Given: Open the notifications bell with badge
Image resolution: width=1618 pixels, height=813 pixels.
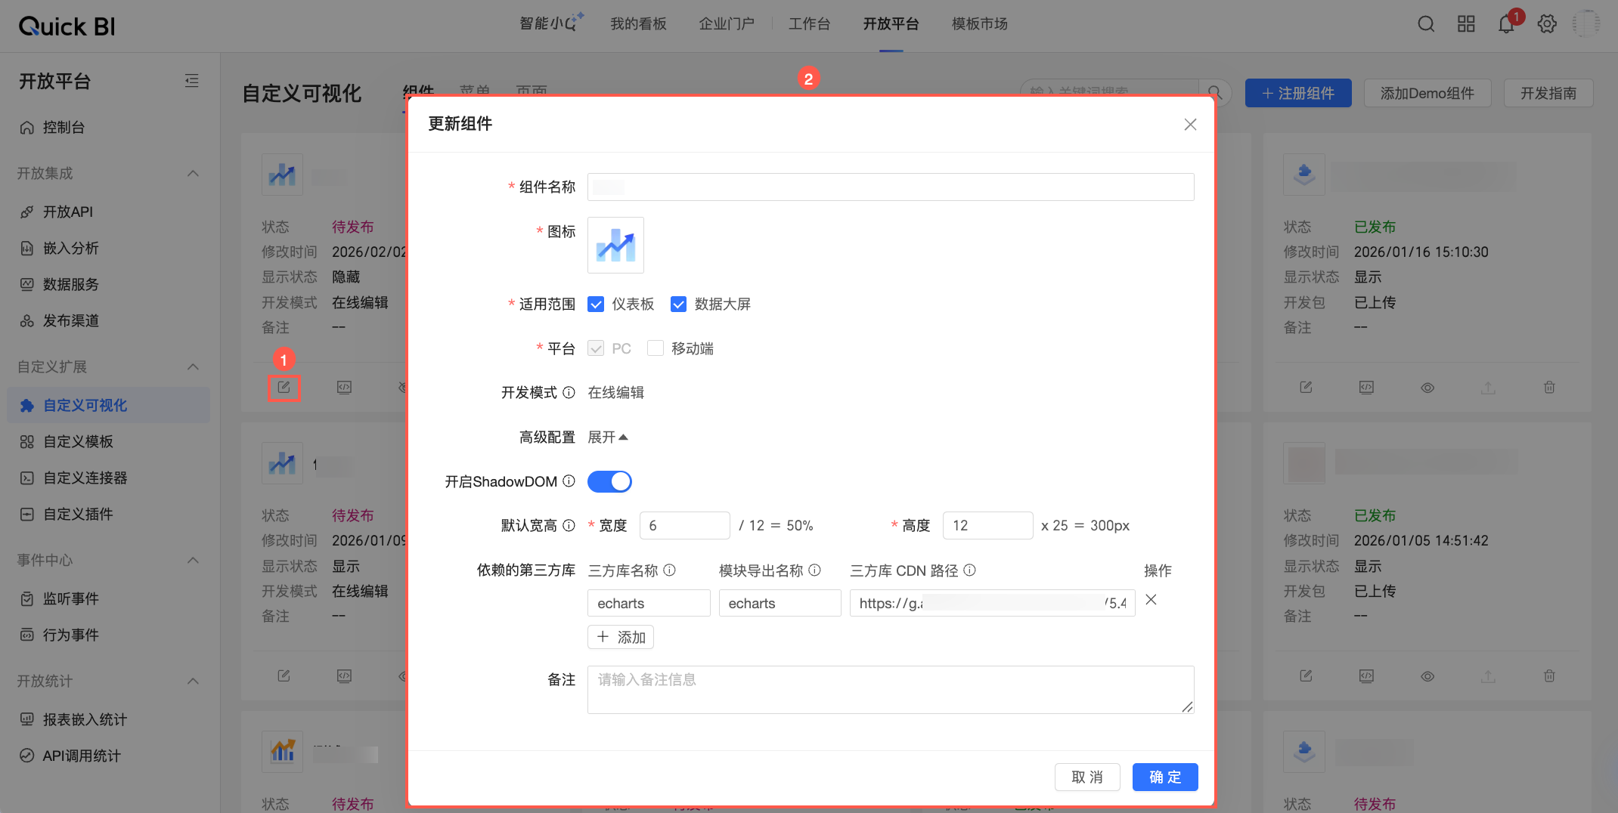Looking at the screenshot, I should (1506, 24).
